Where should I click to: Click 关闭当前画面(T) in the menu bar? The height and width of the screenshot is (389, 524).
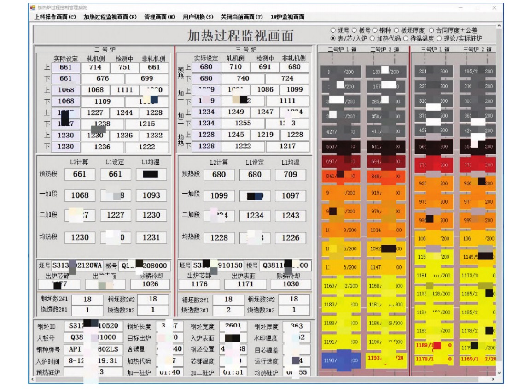point(242,17)
